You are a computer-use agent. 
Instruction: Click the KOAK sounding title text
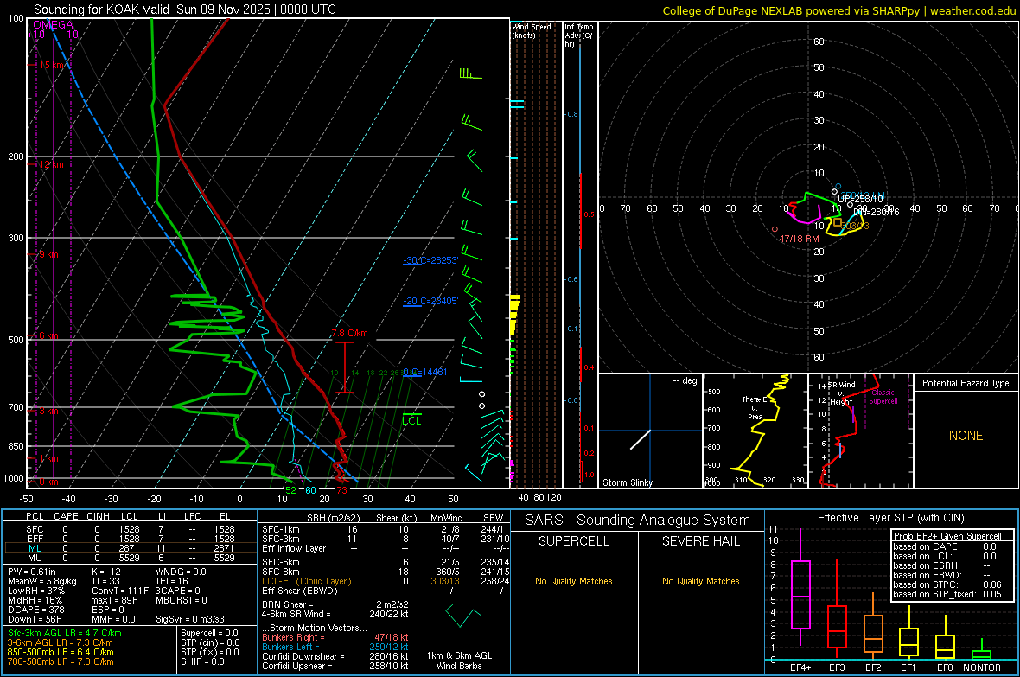click(x=185, y=10)
